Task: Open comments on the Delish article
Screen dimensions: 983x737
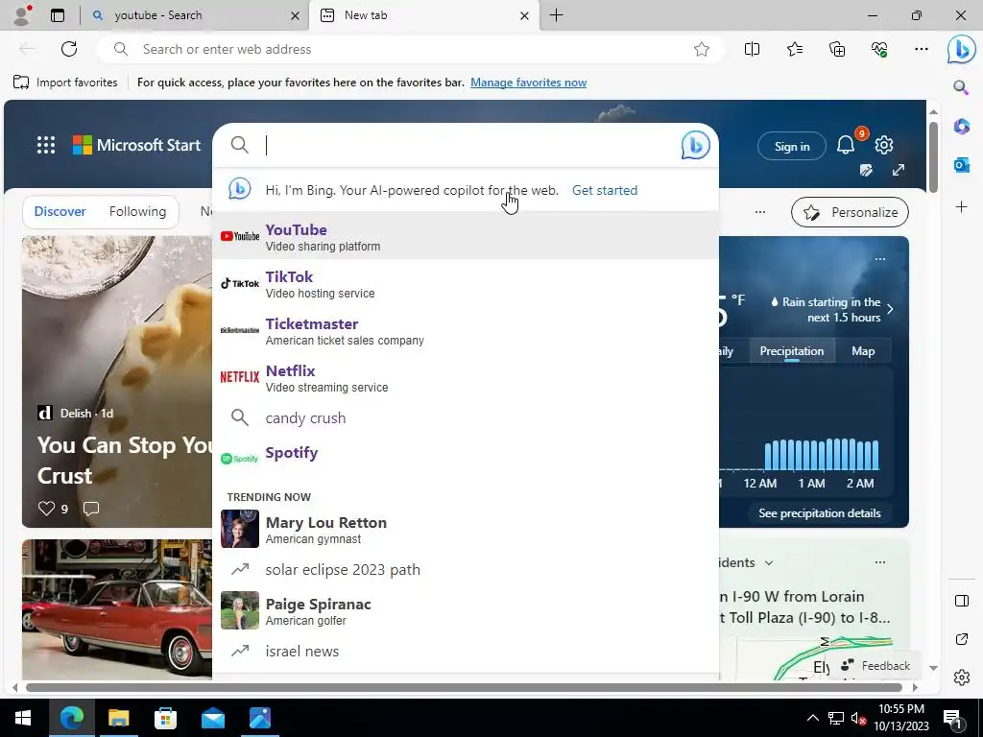Action: pos(91,509)
